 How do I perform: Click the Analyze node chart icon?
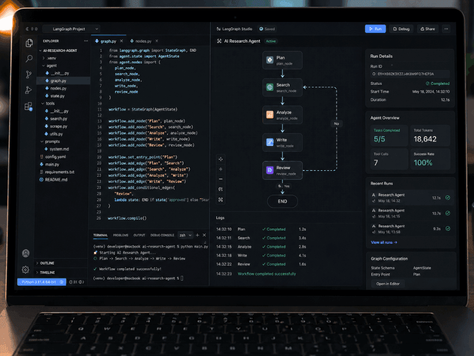tap(270, 115)
